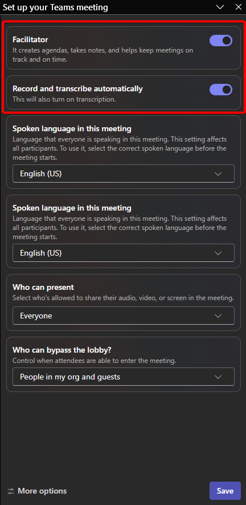Click 'Control when attendees are able to enter' description
Screen dimensions: 246x505
click(x=94, y=361)
